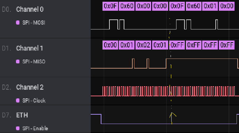Click the second 0x60 MOSI decoded byte
This screenshot has height=133, width=239.
click(193, 6)
